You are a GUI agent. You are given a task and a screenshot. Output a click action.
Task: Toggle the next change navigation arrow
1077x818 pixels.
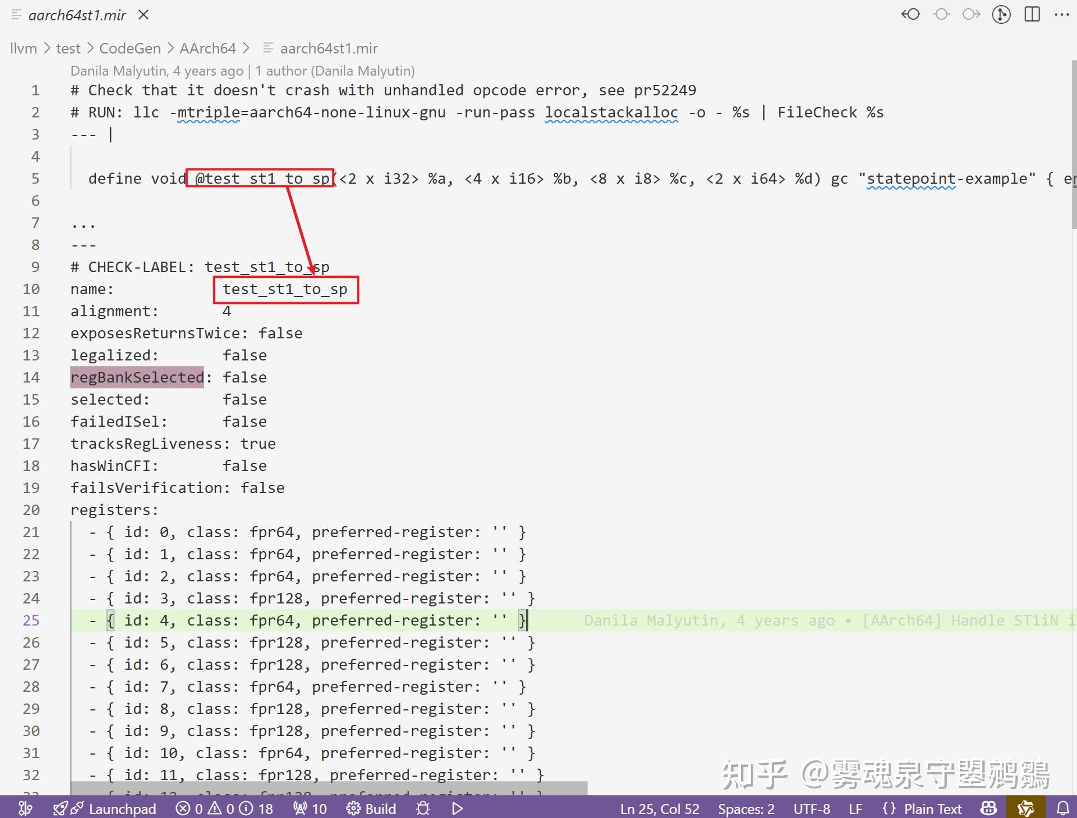[971, 15]
